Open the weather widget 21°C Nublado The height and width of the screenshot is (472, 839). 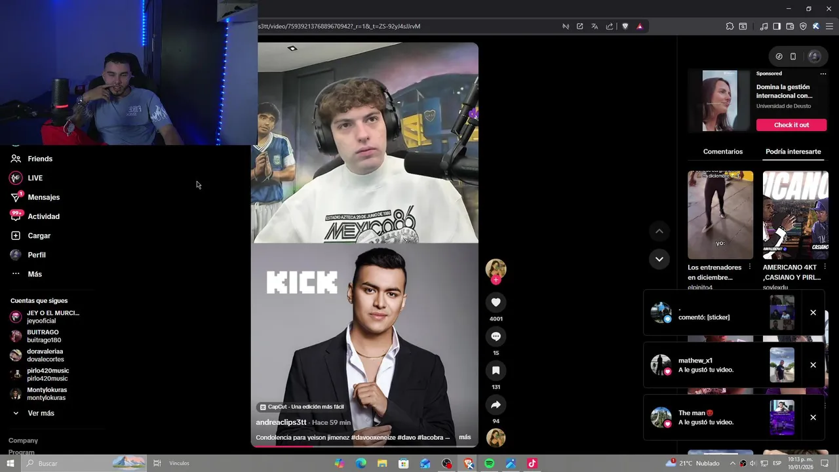coord(693,463)
